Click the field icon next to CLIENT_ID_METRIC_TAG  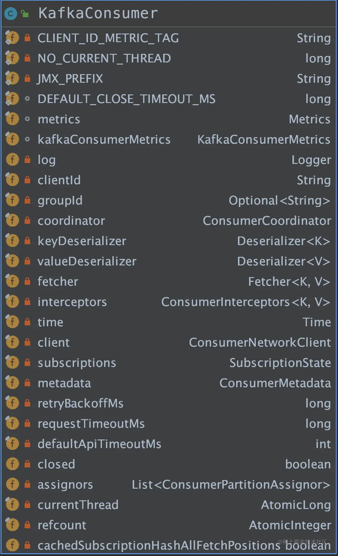point(12,38)
